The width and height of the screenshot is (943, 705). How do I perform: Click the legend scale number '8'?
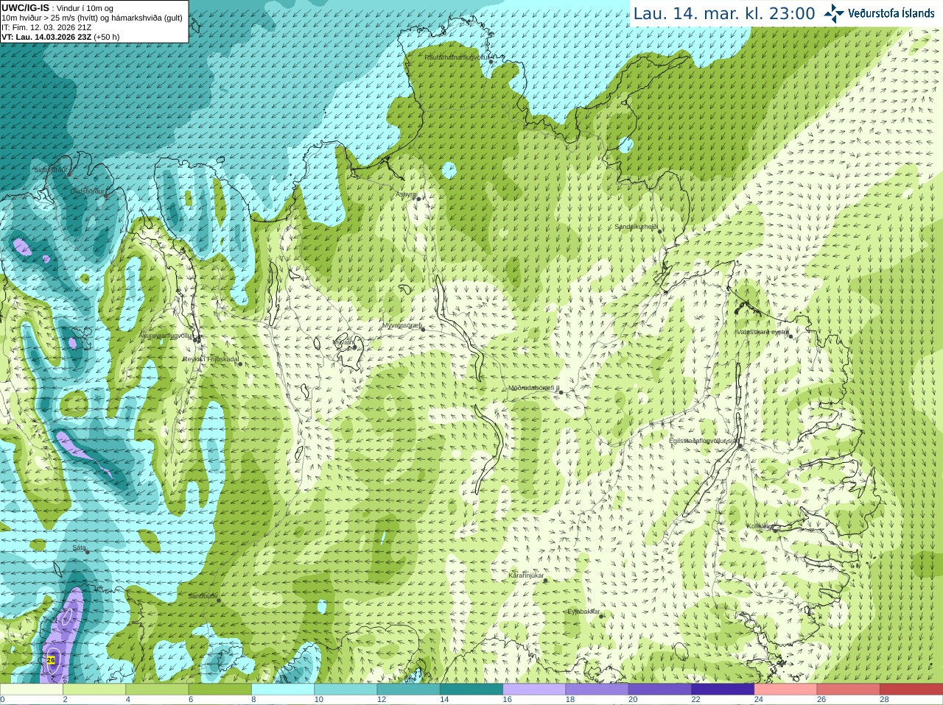[253, 700]
